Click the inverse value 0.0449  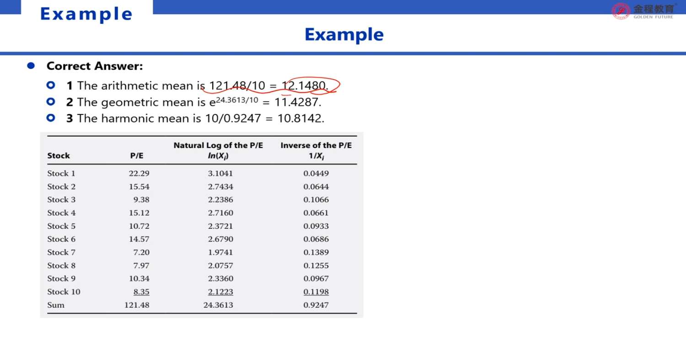(x=316, y=173)
